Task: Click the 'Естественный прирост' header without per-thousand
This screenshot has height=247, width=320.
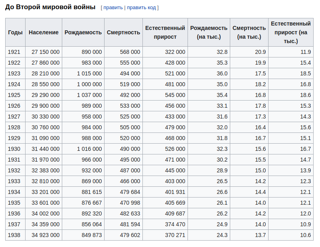Action: pos(165,32)
